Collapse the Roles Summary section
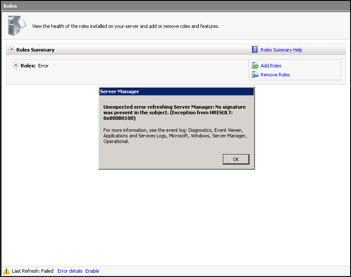This screenshot has height=277, width=351. (x=12, y=49)
